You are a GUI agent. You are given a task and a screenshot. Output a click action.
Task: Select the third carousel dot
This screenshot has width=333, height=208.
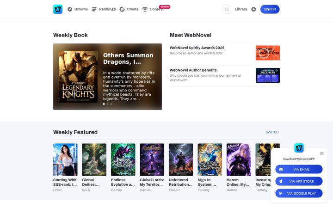point(111,104)
